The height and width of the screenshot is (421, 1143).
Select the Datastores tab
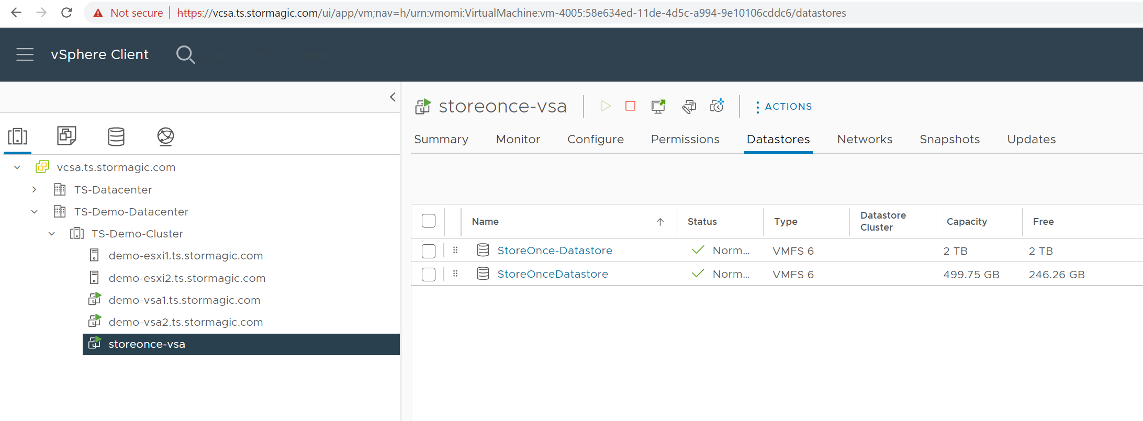(778, 139)
